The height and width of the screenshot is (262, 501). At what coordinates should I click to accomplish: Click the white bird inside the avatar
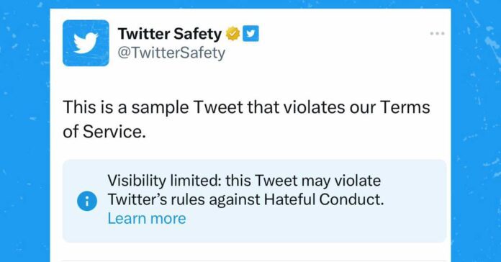[x=86, y=42]
